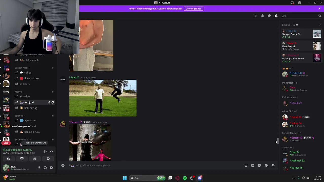Add channel to Sohbet Alanı category
The height and width of the screenshot is (182, 324).
pyautogui.click(x=53, y=68)
